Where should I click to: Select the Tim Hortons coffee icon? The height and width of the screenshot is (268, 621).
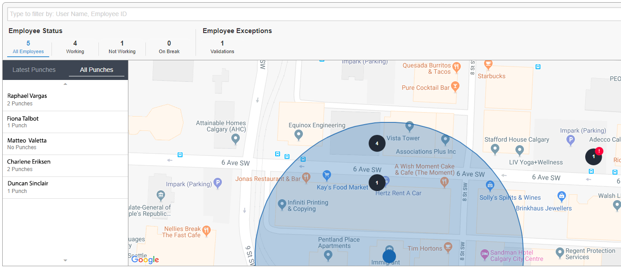pos(449,247)
